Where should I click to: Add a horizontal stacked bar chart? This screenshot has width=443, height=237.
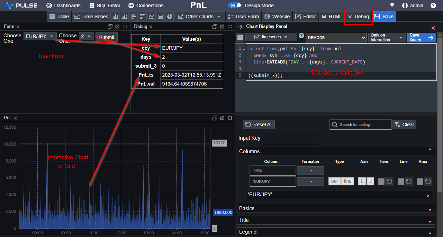tap(143, 17)
